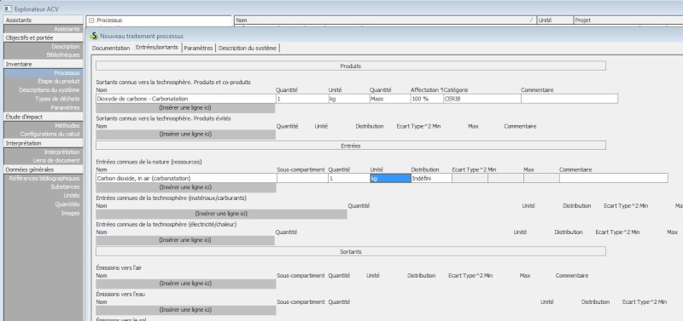Click the Entrées section header bar
Image resolution: width=683 pixels, height=321 pixels.
[351, 146]
